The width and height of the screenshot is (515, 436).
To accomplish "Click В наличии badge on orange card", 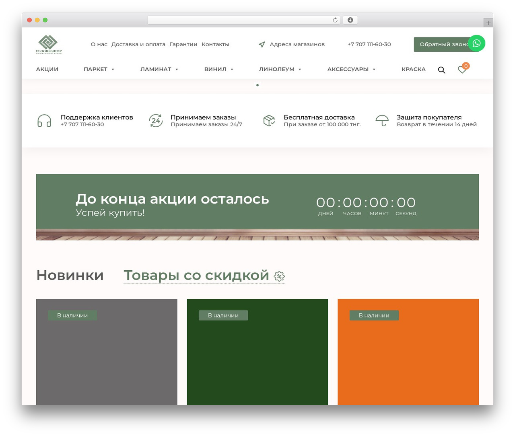I will [x=374, y=315].
